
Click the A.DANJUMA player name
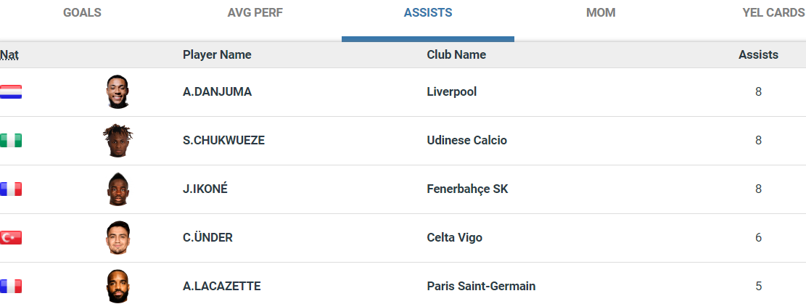[x=218, y=92]
